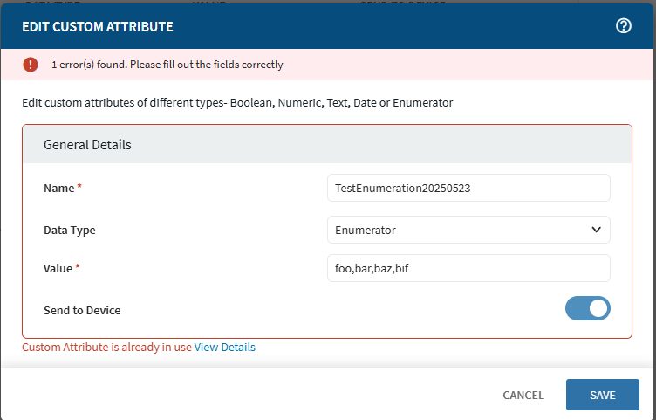Open the Data Type Enumerator dropdown

[468, 230]
